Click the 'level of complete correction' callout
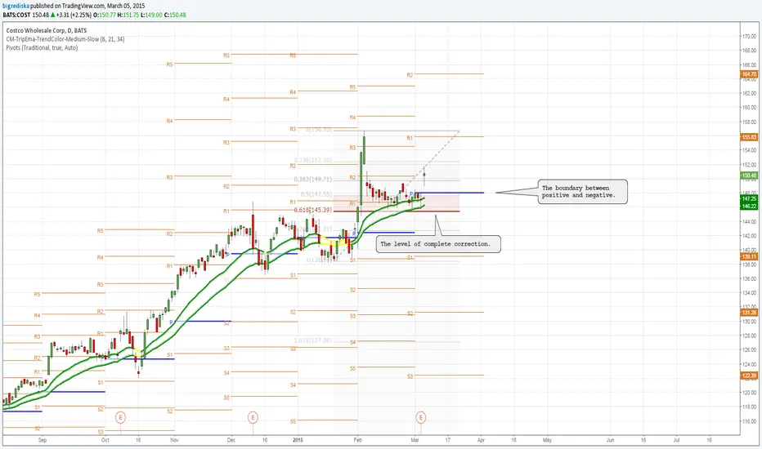Viewport: 762px width, 449px height. click(x=438, y=244)
